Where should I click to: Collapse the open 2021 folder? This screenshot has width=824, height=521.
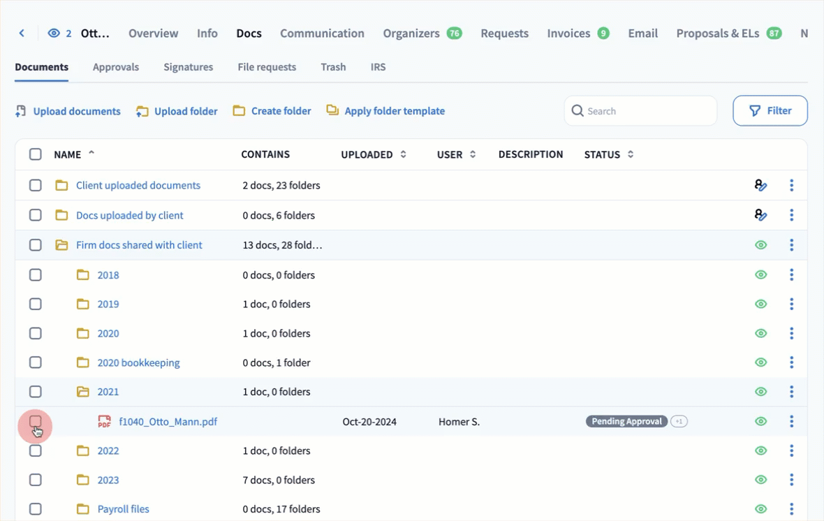[x=83, y=392]
